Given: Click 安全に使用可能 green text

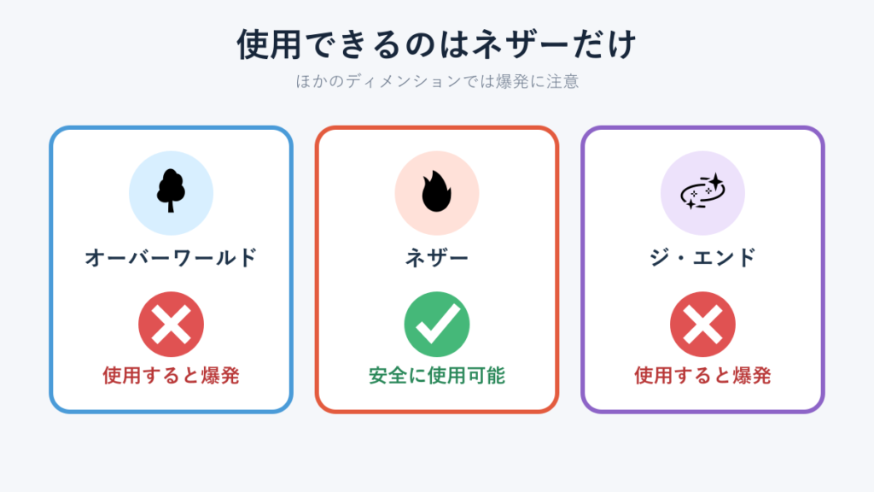Looking at the screenshot, I should [x=437, y=376].
